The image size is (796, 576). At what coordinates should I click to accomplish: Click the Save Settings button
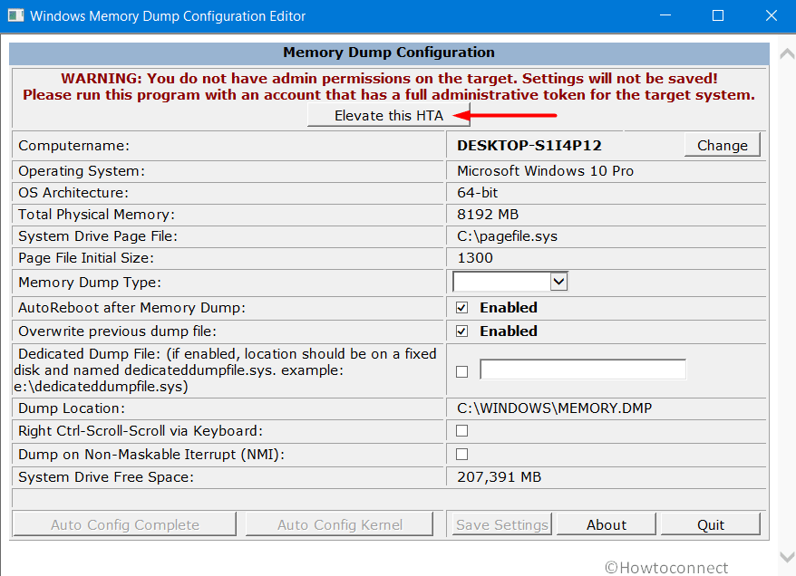click(501, 524)
